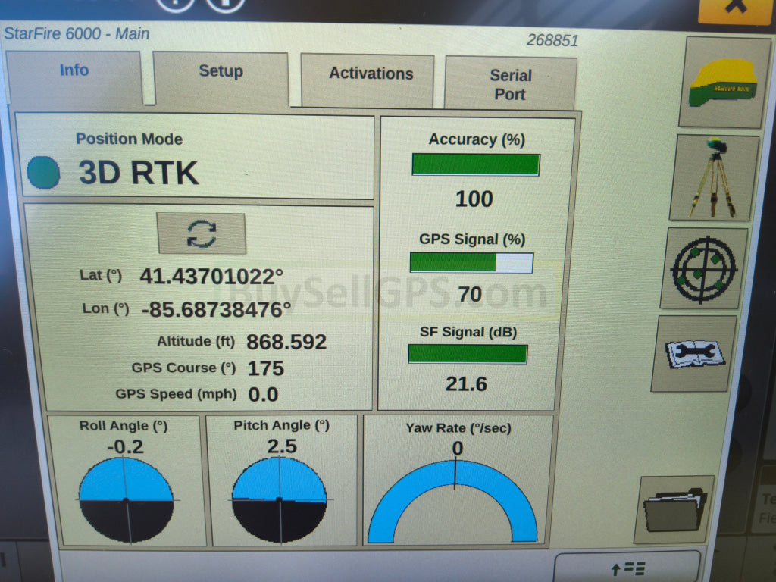Close the screen with the orange X

click(x=735, y=8)
